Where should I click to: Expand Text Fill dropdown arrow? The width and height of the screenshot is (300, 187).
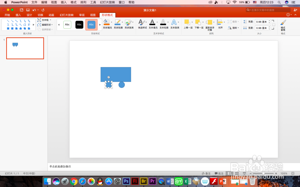157,22
